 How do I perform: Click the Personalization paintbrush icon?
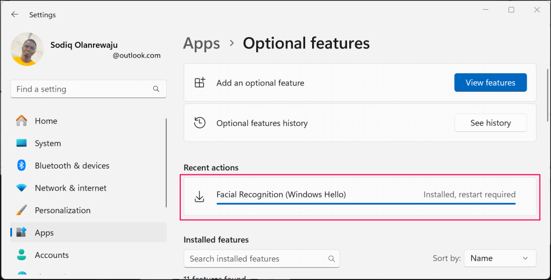[22, 210]
